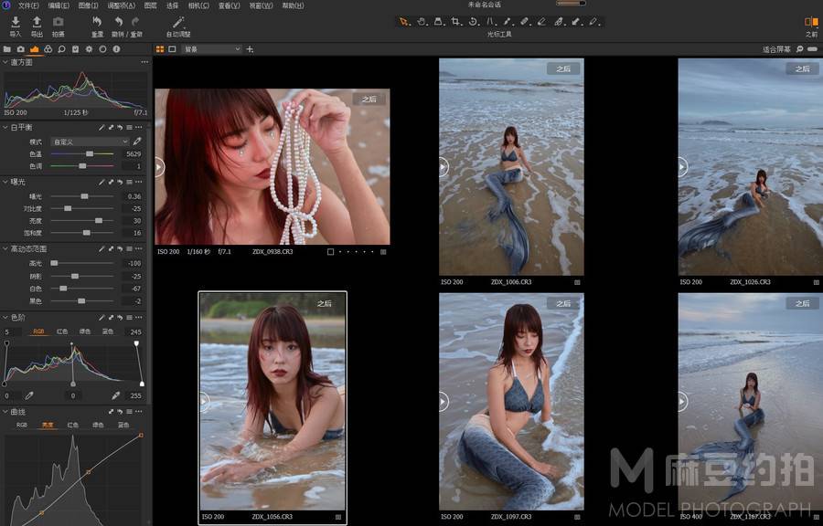This screenshot has width=823, height=526.
Task: Toggle 之后 label on ZDX_1026 image
Action: point(802,68)
